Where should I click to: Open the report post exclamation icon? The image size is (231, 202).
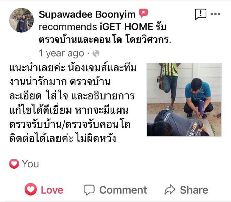coord(200,14)
